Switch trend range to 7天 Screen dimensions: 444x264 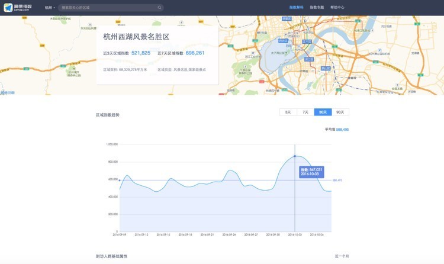click(305, 112)
